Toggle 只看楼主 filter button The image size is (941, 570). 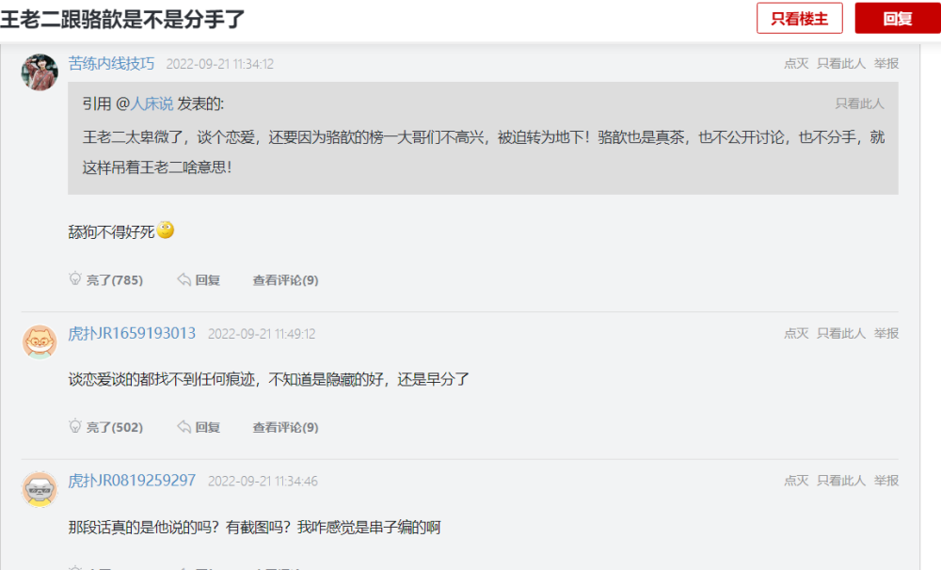[799, 18]
